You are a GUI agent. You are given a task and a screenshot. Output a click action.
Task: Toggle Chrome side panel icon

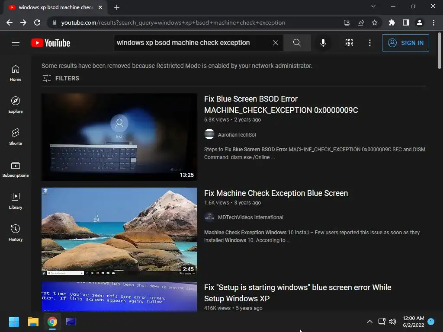click(406, 22)
